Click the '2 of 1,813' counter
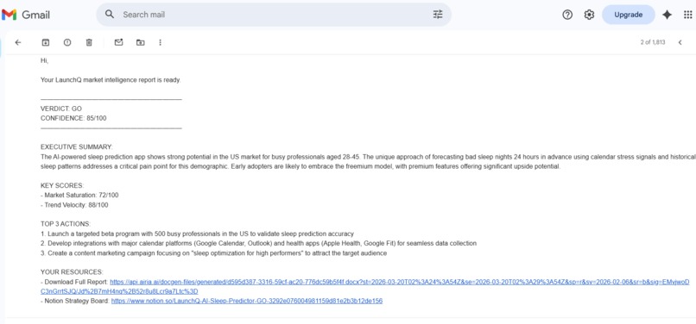Image resolution: width=696 pixels, height=324 pixels. [653, 42]
